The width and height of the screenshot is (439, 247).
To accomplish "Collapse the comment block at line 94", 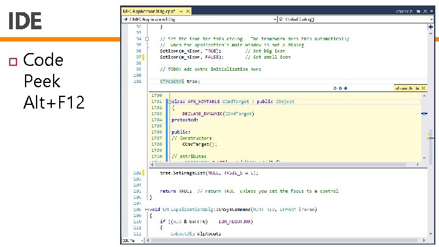I will tap(147, 39).
